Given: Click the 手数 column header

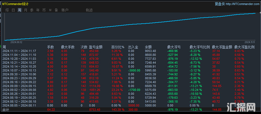Looking at the screenshot, I should (x=51, y=47).
